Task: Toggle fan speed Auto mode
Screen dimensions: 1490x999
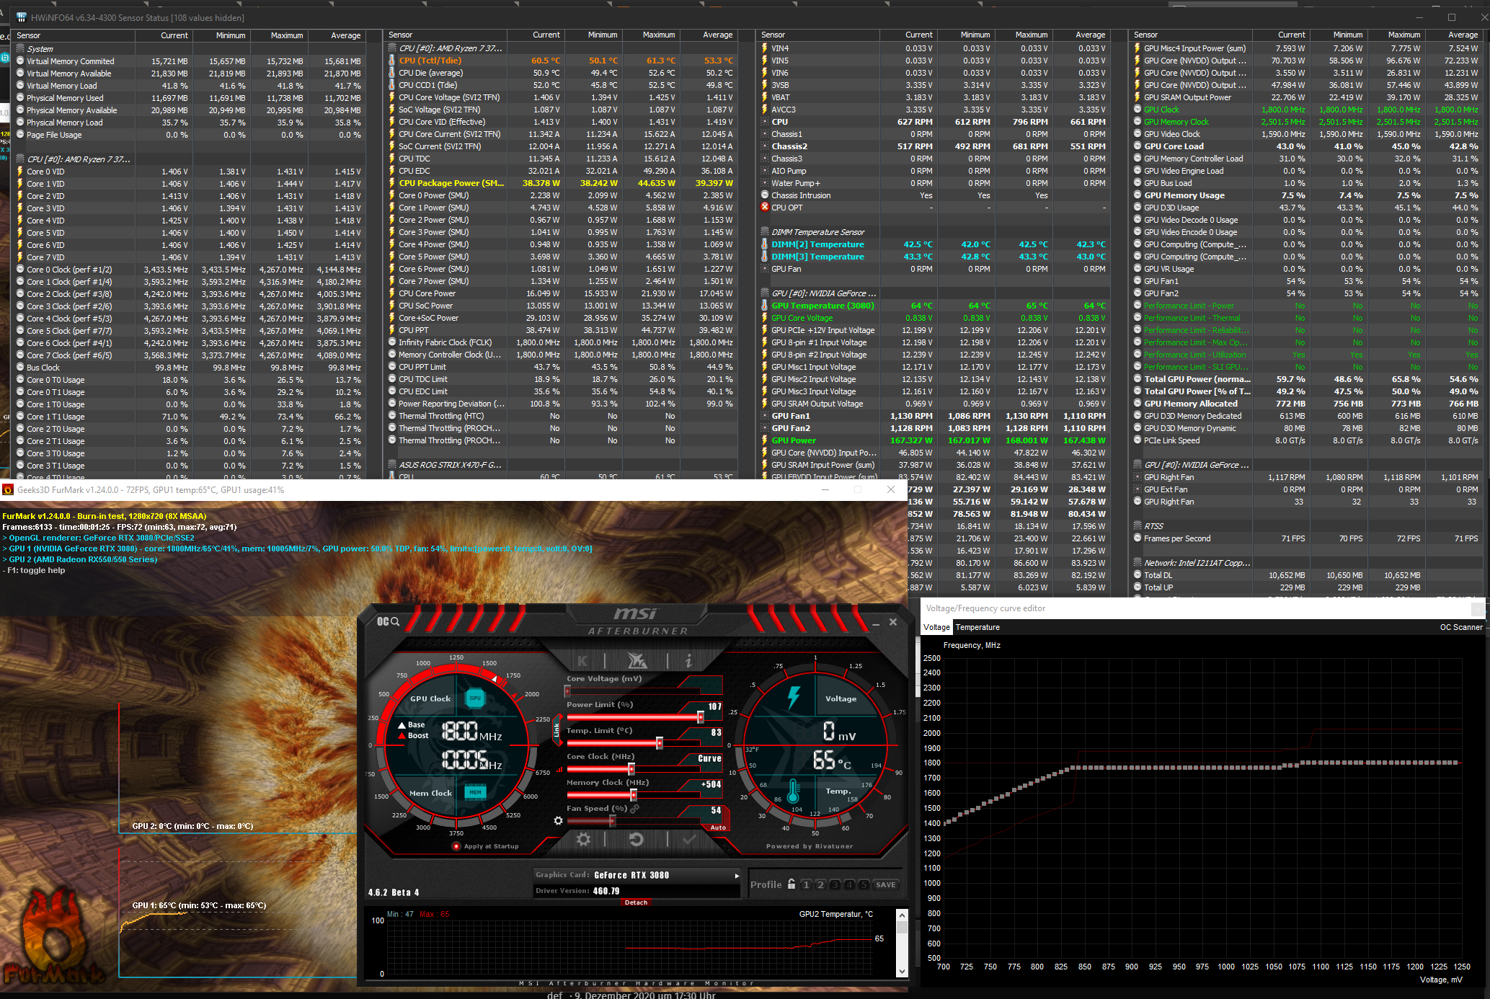Action: point(718,827)
